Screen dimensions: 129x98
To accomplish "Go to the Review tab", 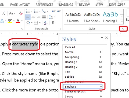I will pyautogui.click(x=84, y=5).
